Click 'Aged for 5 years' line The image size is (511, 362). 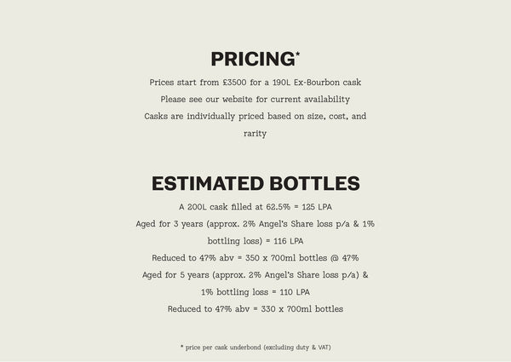[255, 275]
